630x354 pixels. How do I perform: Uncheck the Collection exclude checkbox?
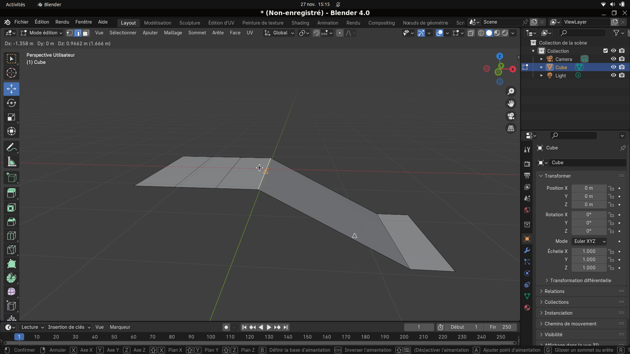pyautogui.click(x=605, y=51)
